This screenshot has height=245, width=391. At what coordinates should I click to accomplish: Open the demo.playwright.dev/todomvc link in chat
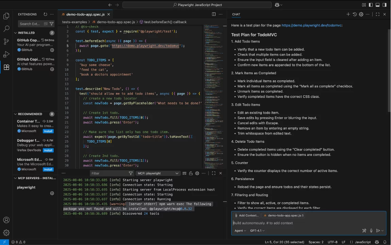[311, 25]
